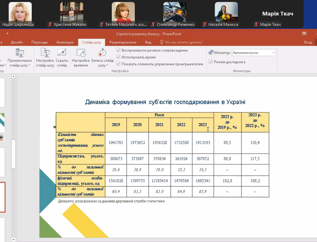
Task: Click muted microphone icon next to Христина Жекало
Action: [x=50, y=25]
